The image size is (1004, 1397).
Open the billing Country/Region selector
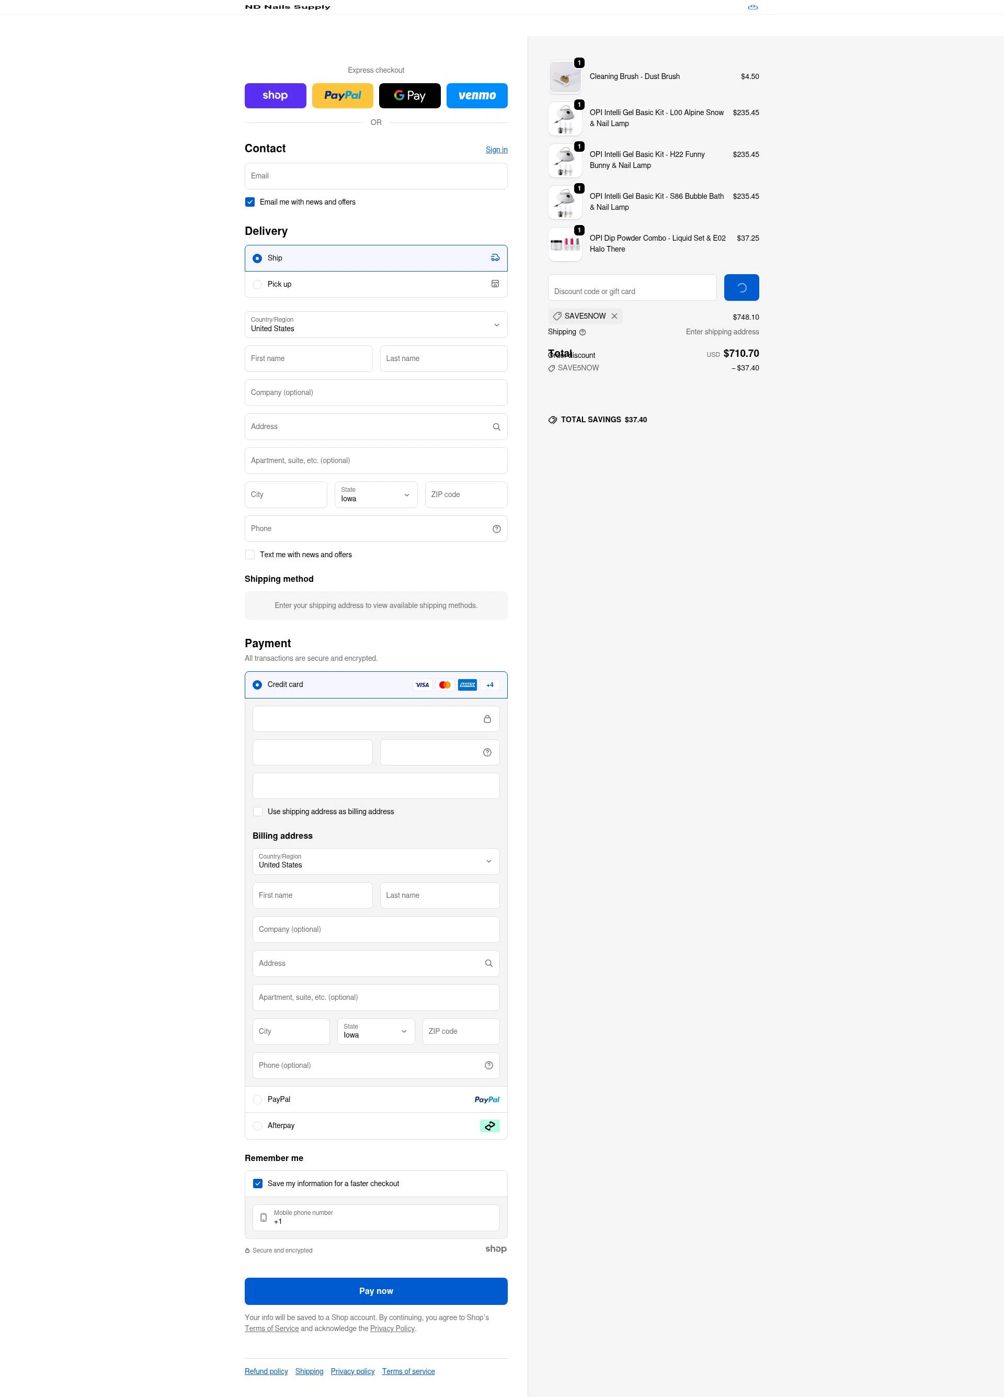click(375, 861)
